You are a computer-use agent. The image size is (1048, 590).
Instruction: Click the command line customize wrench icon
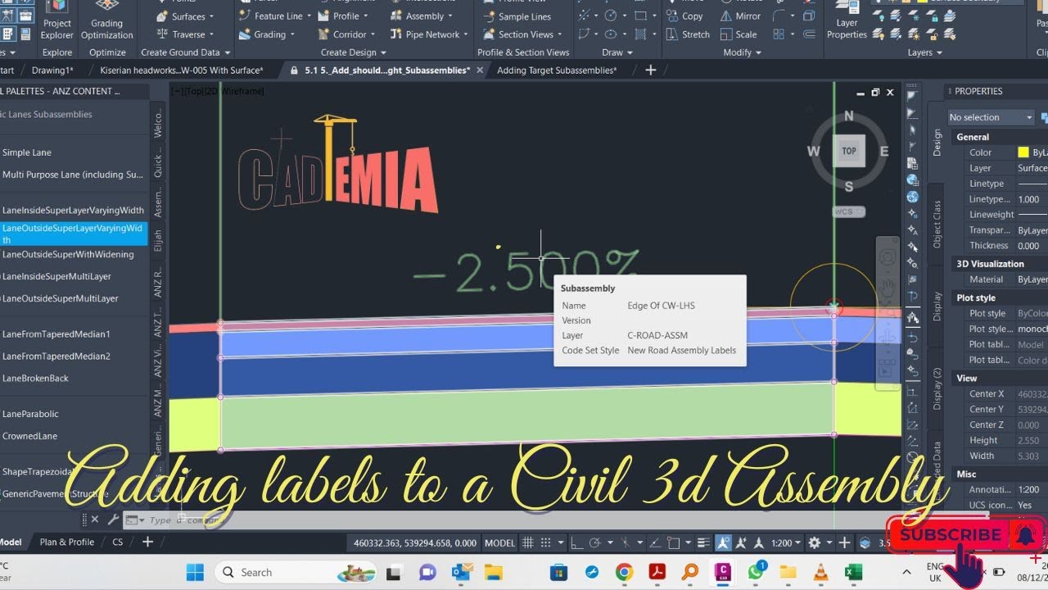tap(113, 520)
